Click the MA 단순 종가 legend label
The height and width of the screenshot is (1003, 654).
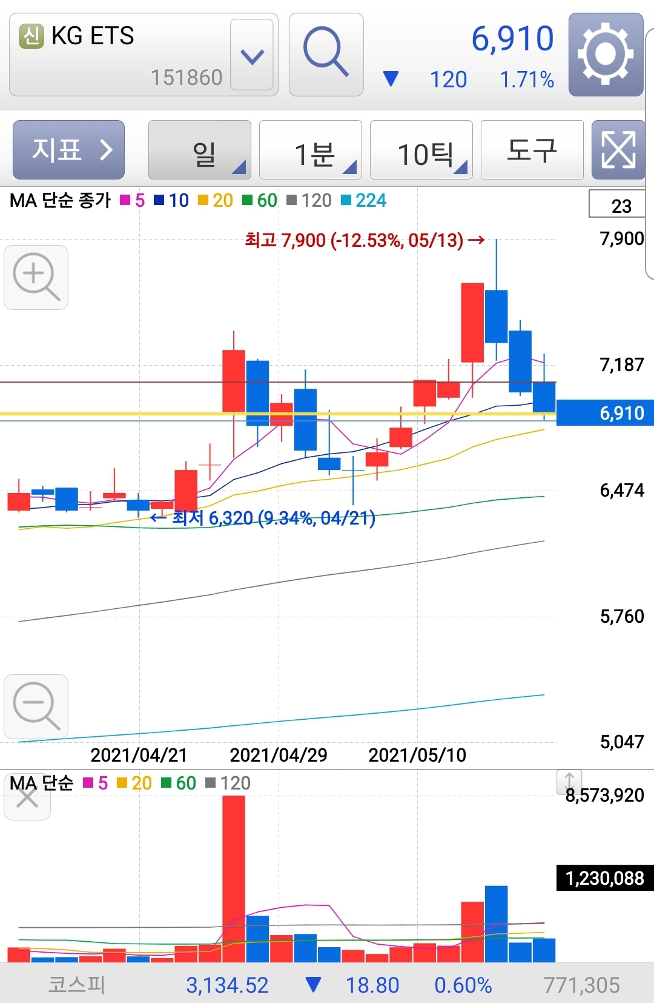[61, 201]
